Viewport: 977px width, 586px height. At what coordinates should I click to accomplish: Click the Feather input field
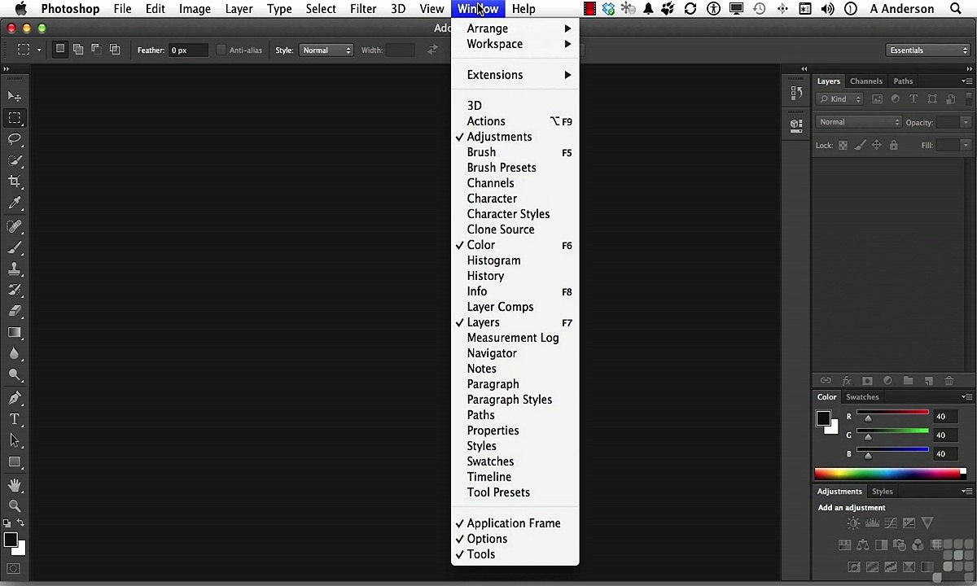pyautogui.click(x=188, y=50)
